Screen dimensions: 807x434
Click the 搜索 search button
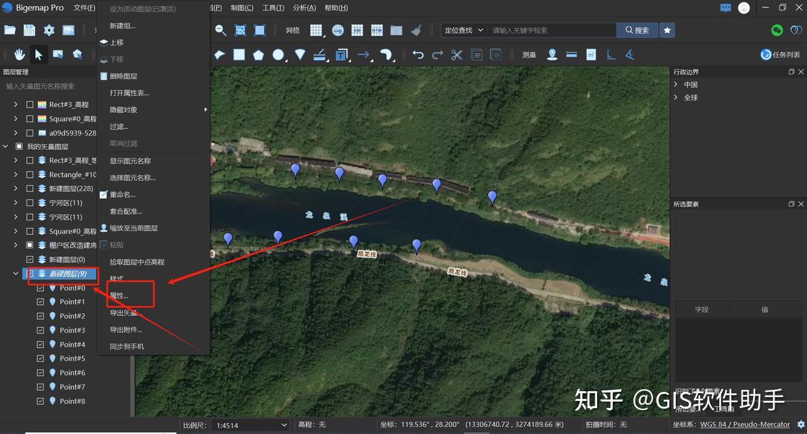[637, 30]
